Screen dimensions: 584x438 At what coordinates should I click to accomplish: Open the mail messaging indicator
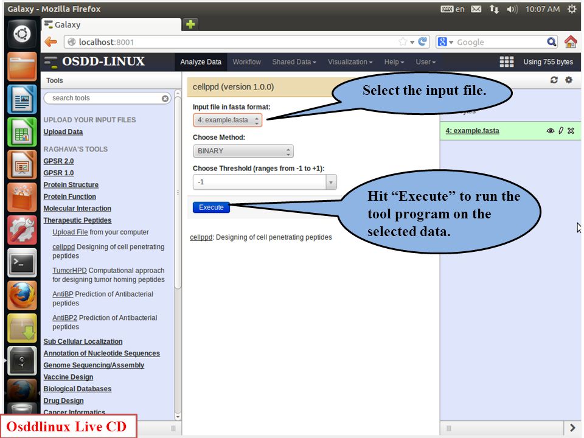pyautogui.click(x=476, y=9)
